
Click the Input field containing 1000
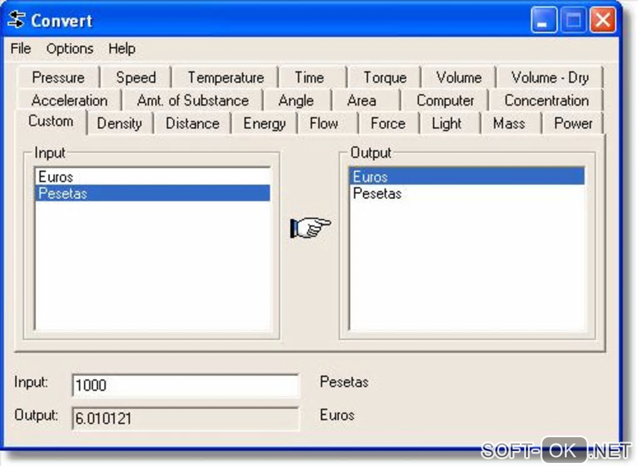185,385
